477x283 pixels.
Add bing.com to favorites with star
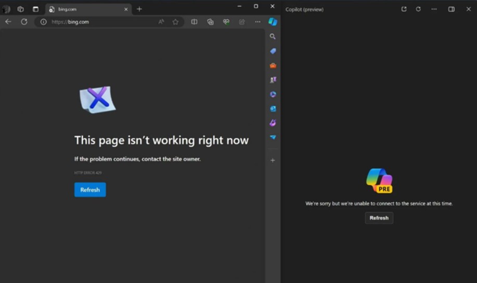pyautogui.click(x=175, y=22)
